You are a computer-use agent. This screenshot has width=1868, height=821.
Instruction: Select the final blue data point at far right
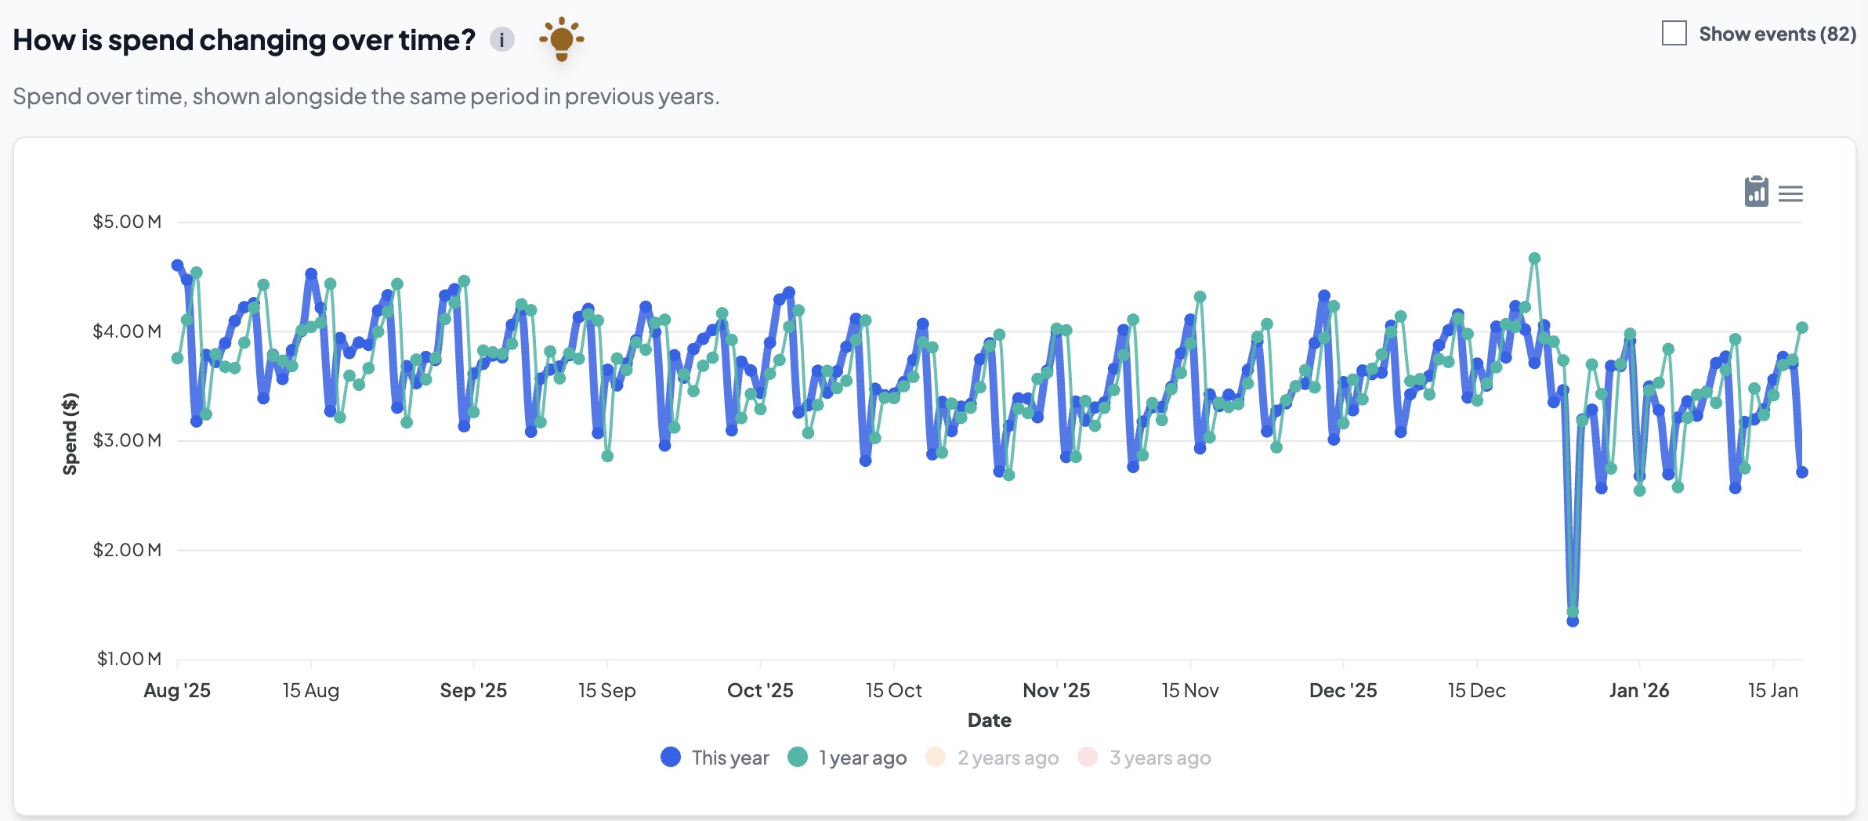[1801, 472]
